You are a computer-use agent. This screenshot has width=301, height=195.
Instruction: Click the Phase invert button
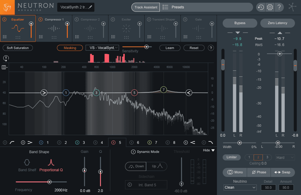259,172
